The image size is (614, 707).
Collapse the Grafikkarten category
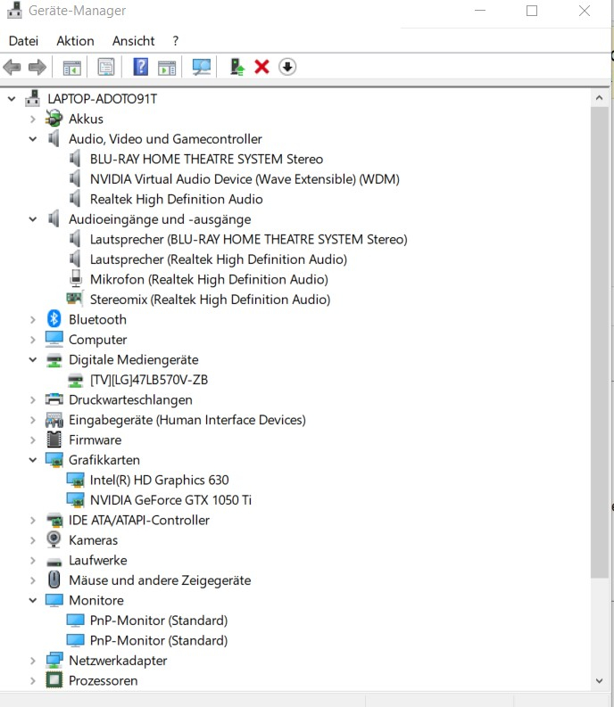point(32,460)
